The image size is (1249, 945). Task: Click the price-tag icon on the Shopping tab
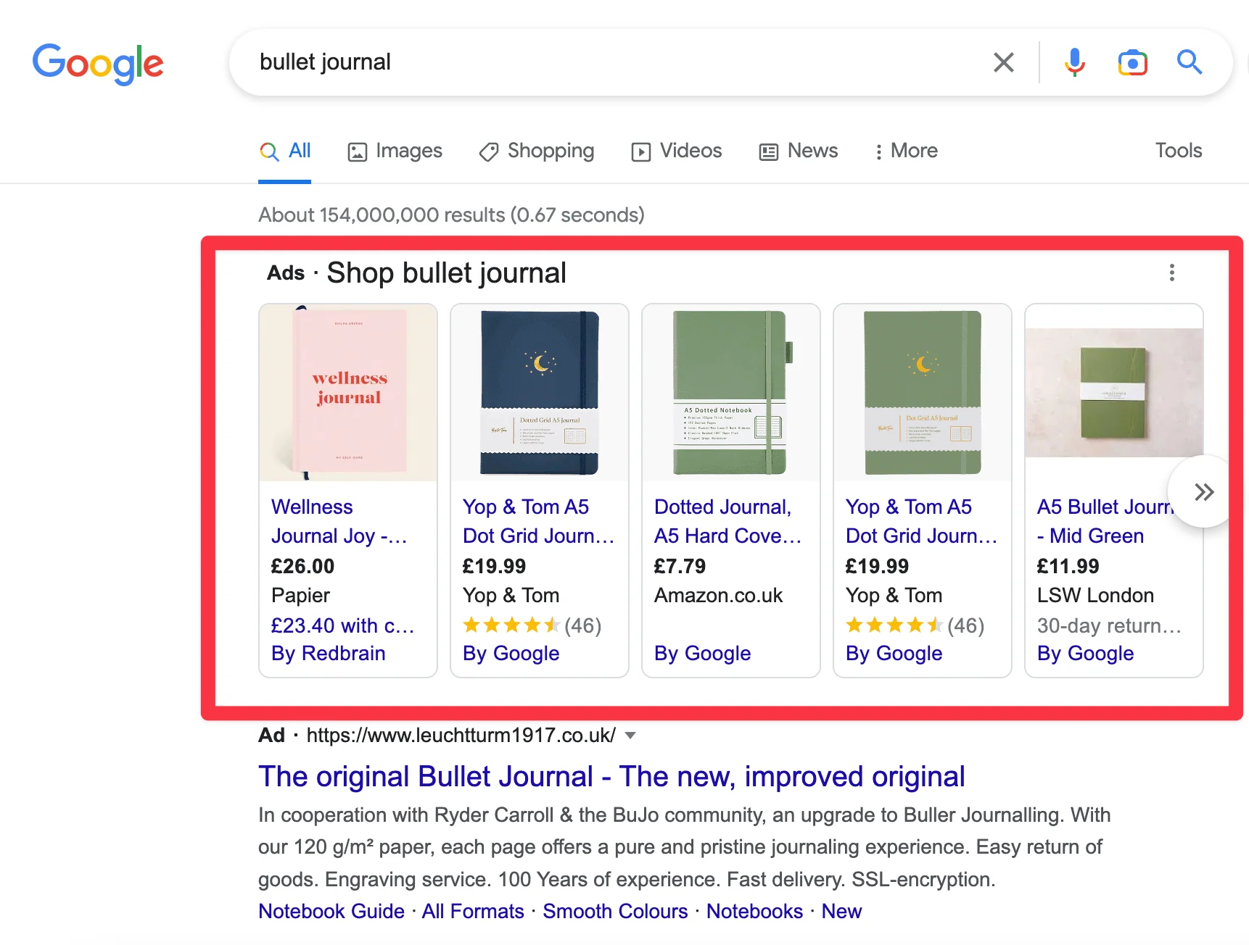click(489, 151)
